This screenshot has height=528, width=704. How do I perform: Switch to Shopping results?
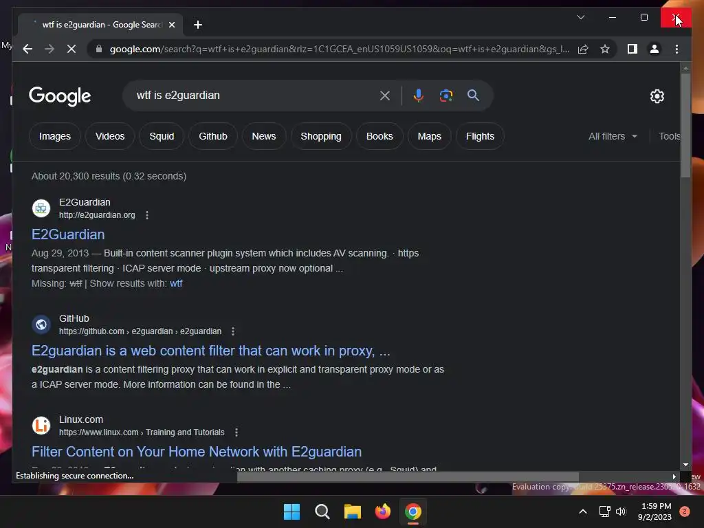[320, 136]
